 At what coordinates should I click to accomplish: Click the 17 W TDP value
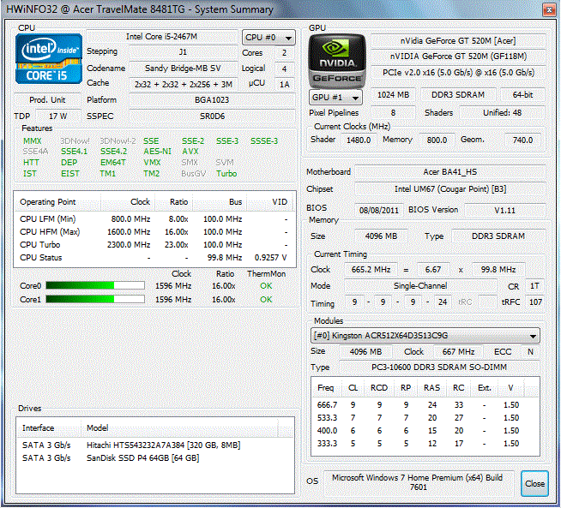coord(58,117)
